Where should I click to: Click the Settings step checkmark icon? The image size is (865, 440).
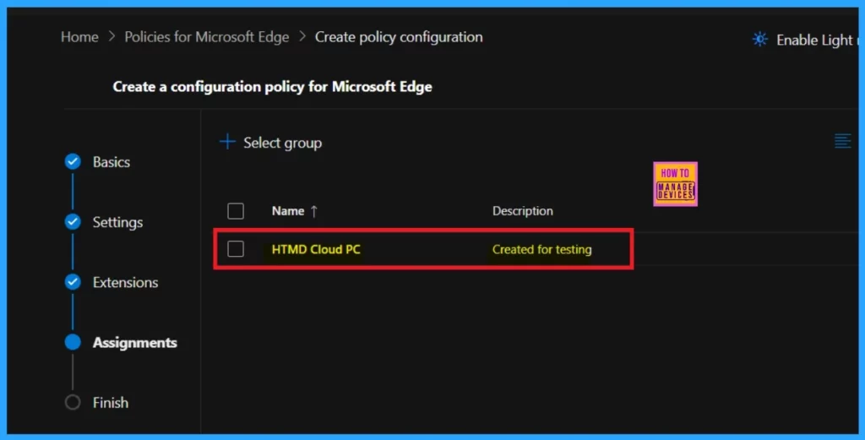[x=73, y=221]
